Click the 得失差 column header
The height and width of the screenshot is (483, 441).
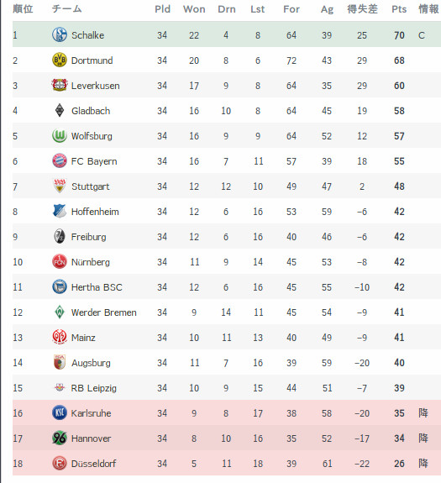click(x=362, y=9)
